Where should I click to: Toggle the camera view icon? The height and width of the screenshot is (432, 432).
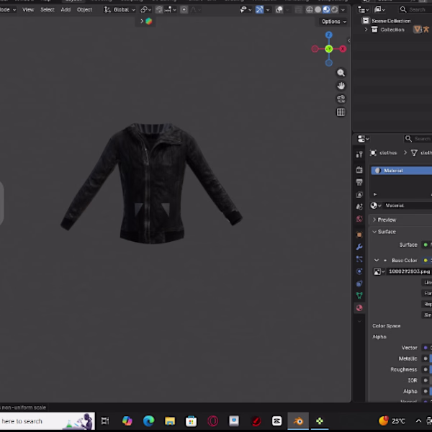[x=341, y=99]
